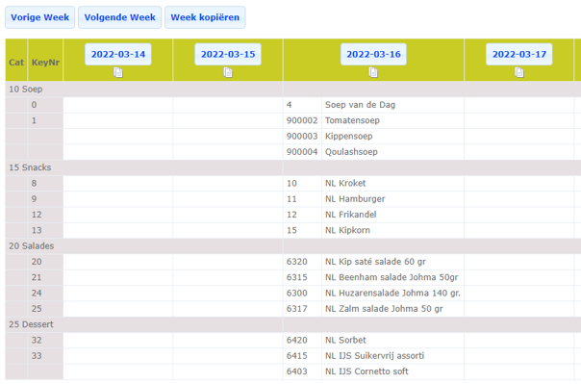This screenshot has width=581, height=384.
Task: Open the 2022-03-17 date button
Action: (x=519, y=55)
